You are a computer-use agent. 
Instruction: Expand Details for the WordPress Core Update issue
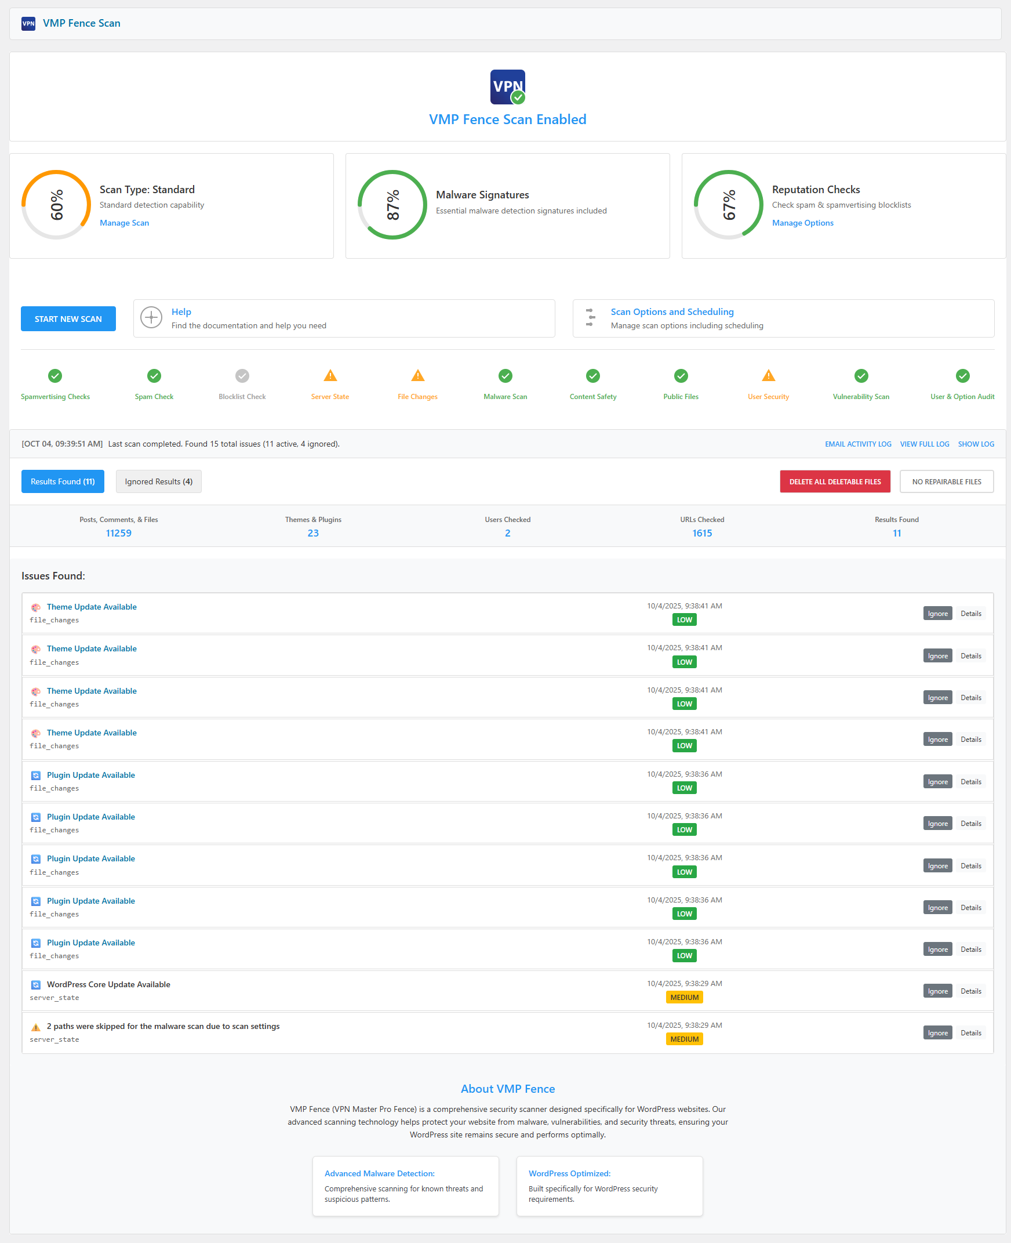click(x=970, y=991)
